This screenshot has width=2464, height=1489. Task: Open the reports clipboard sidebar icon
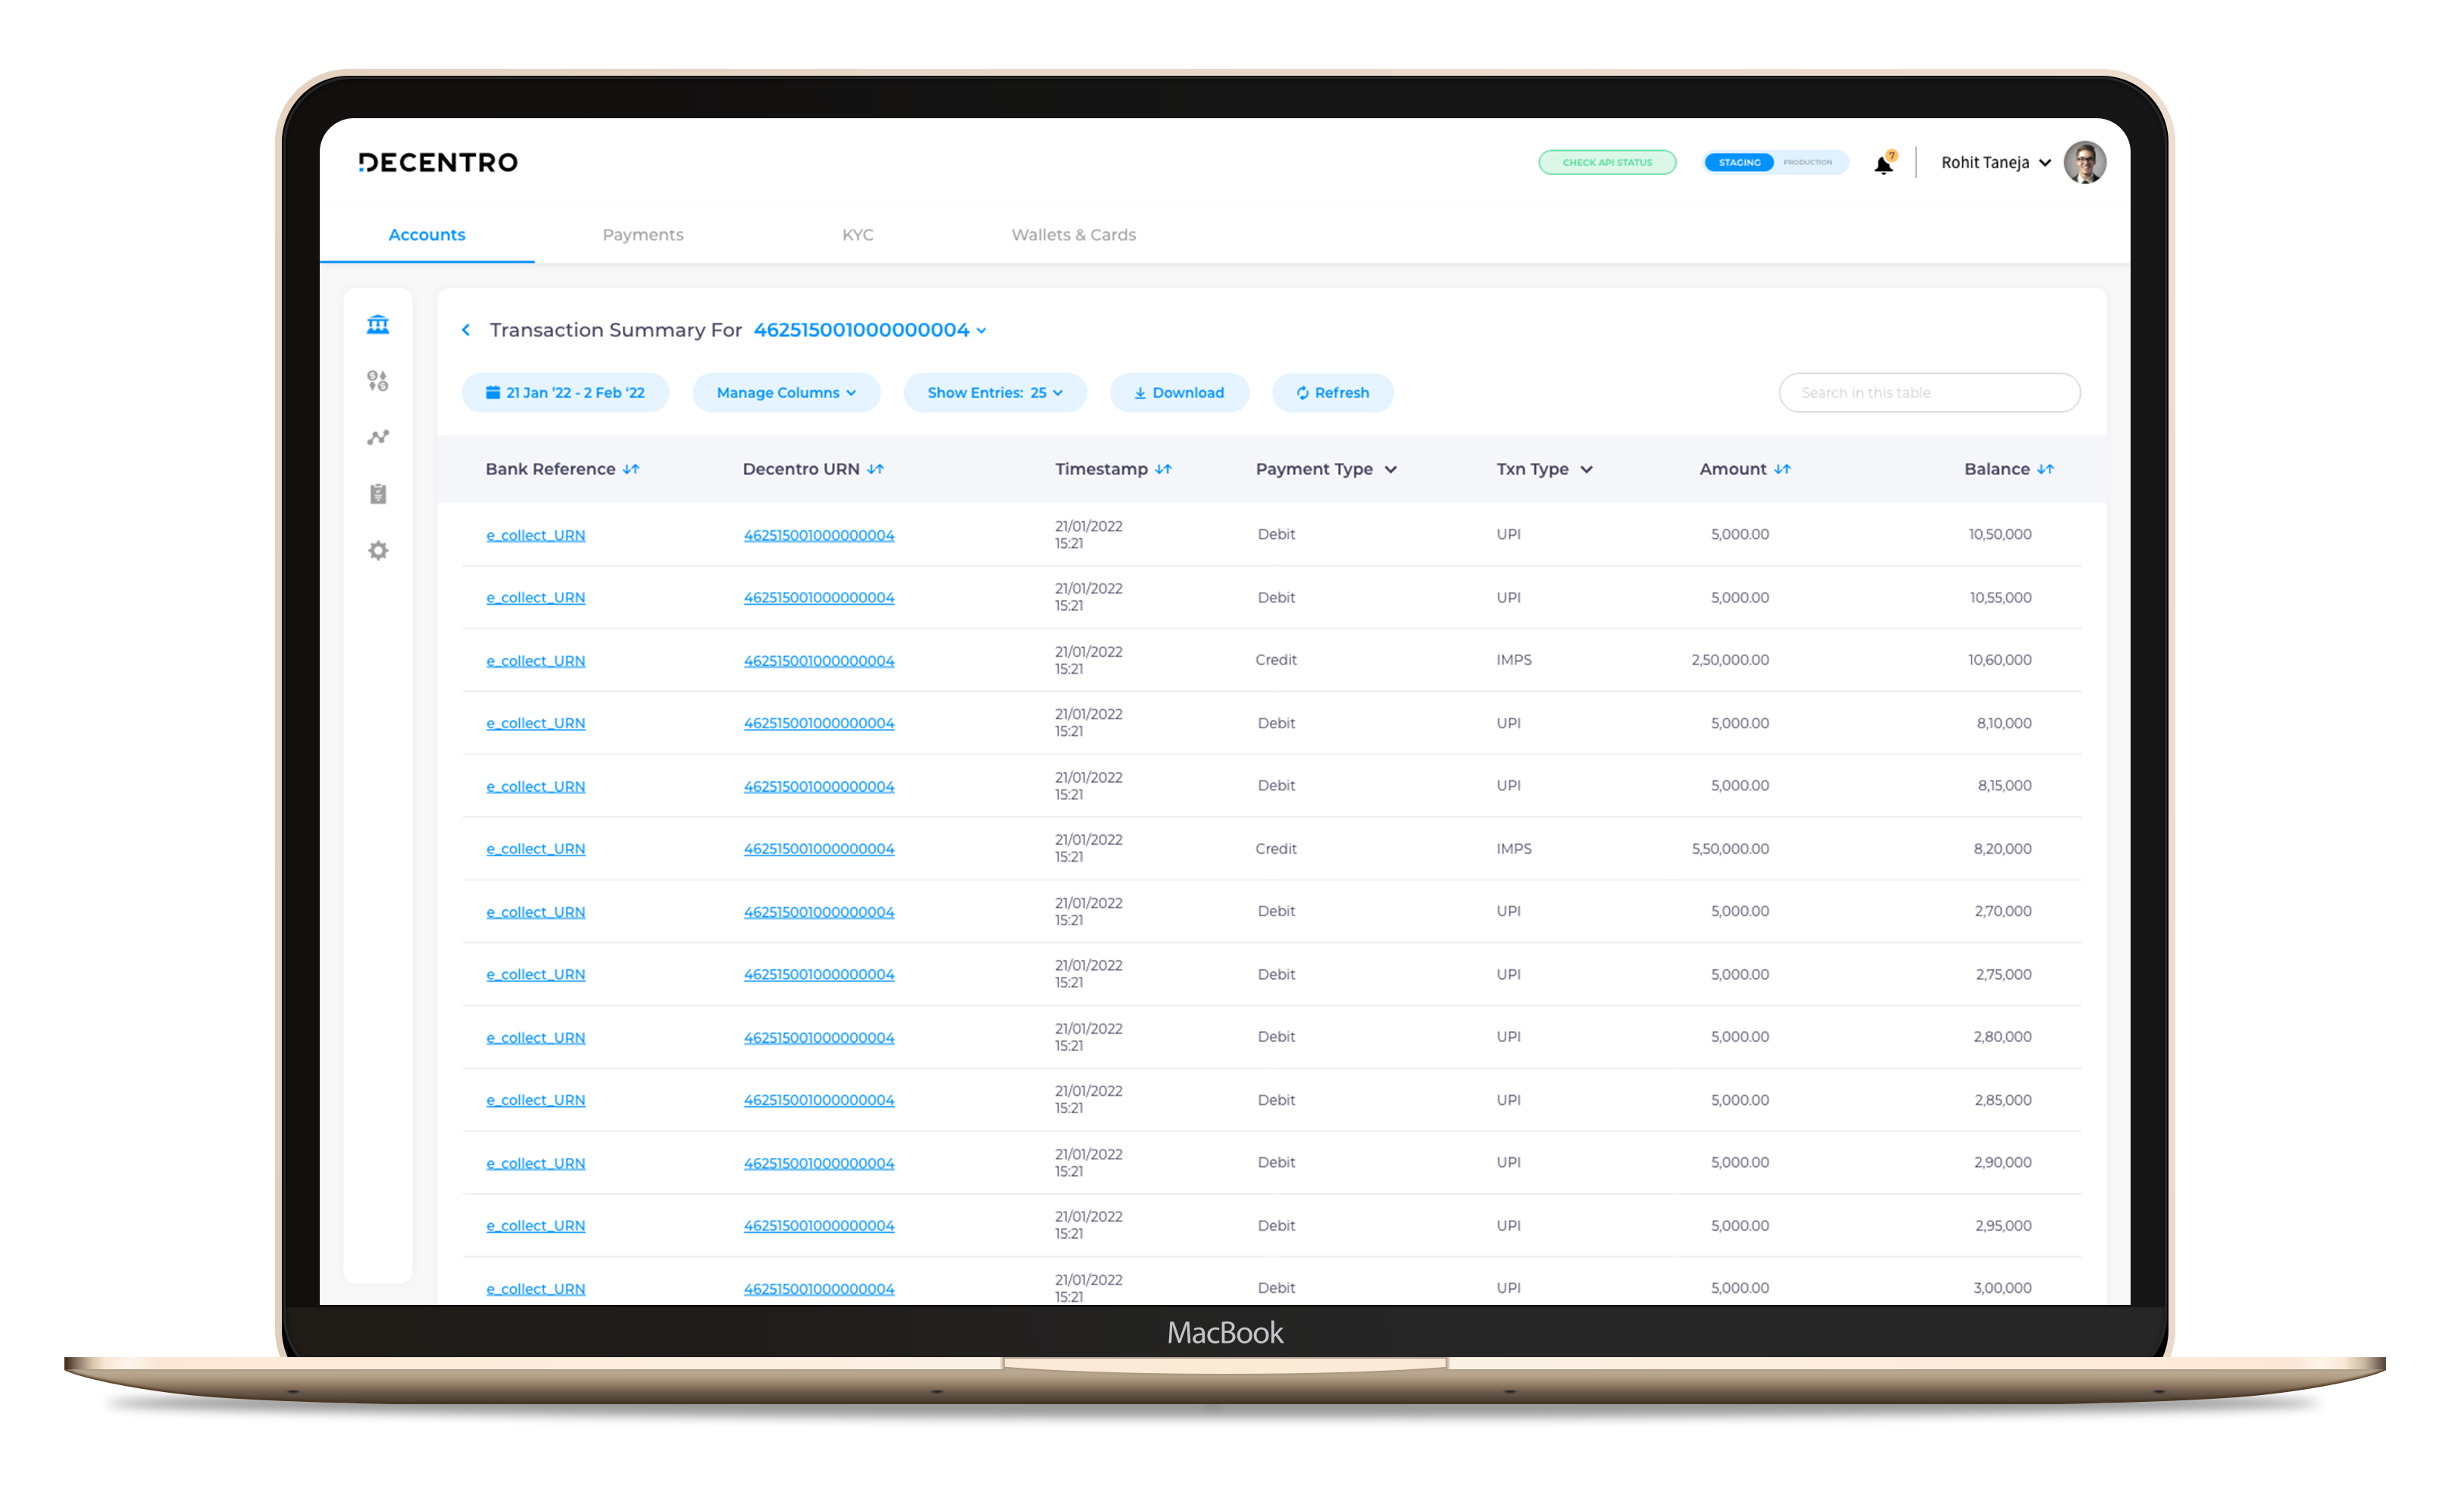378,493
